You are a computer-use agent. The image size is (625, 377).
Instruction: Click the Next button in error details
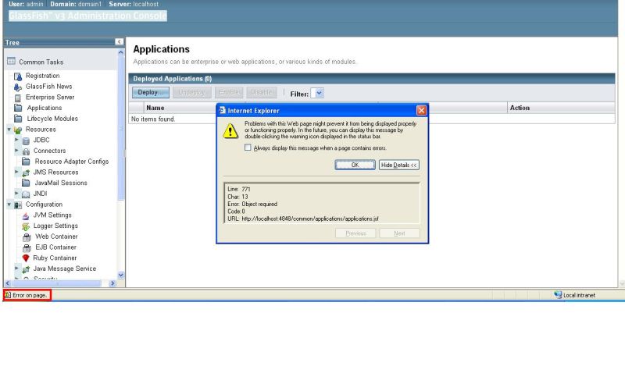399,233
